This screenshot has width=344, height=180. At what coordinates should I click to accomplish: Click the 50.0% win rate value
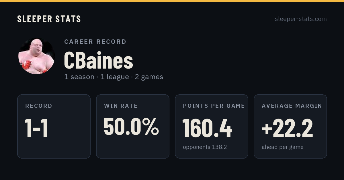(131, 127)
